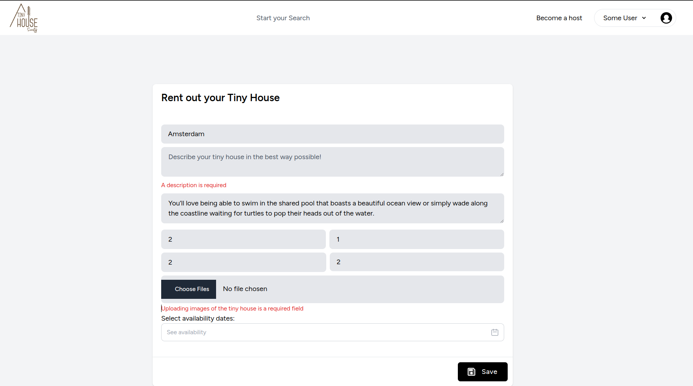Click the Tiny House Society logo
The height and width of the screenshot is (386, 693).
[x=24, y=18]
